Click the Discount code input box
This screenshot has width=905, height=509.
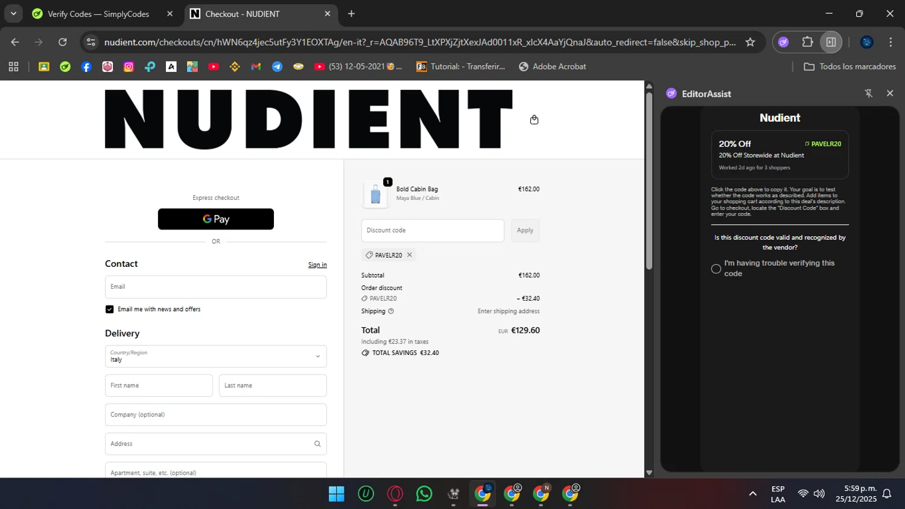(433, 231)
